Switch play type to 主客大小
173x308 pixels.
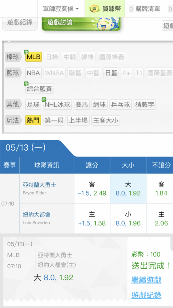(106, 120)
